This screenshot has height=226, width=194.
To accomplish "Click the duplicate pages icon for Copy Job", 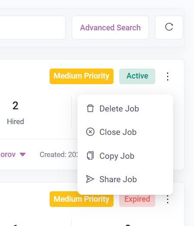I will 90,156.
